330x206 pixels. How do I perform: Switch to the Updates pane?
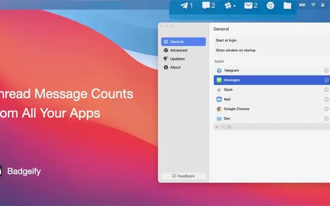(183, 59)
